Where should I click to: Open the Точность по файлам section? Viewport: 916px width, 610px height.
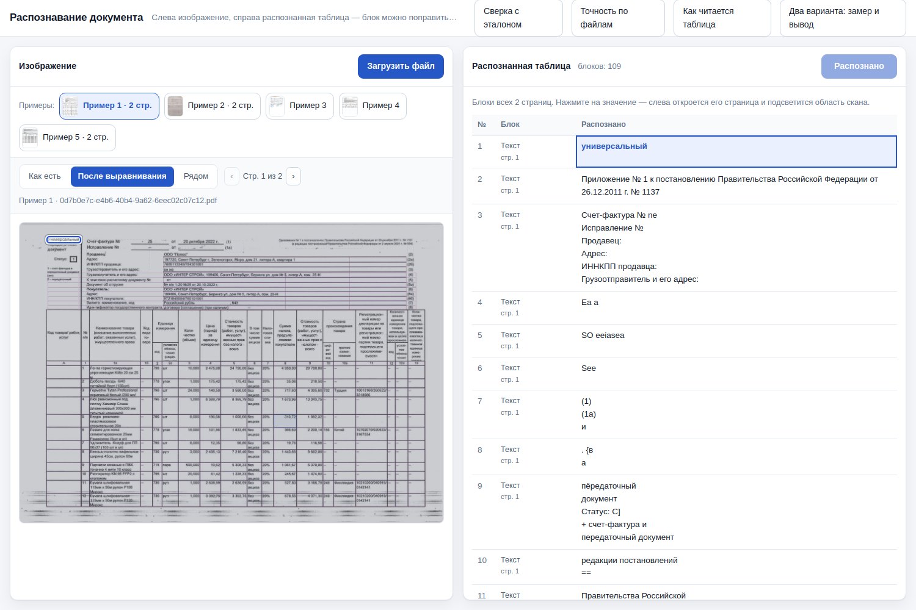(618, 18)
